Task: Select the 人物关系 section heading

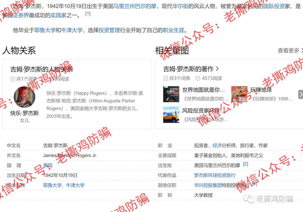Action: click(x=19, y=50)
